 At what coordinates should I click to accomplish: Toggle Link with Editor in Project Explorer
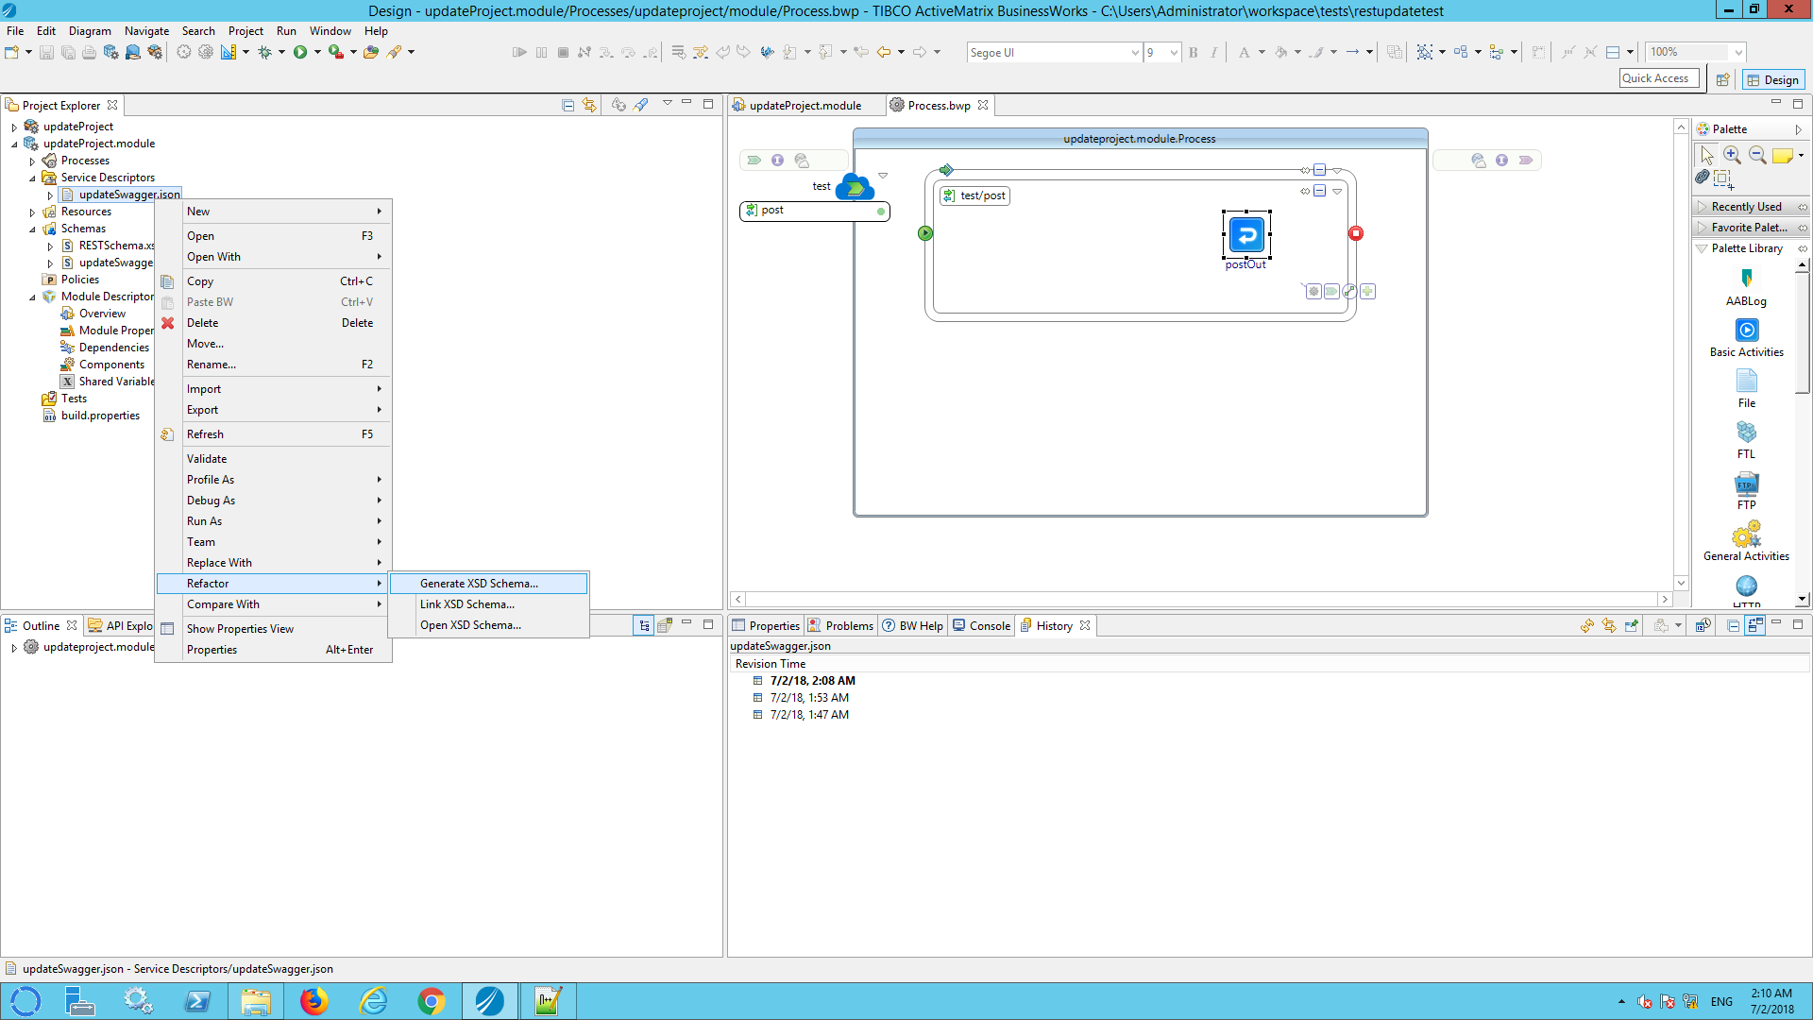click(x=589, y=105)
